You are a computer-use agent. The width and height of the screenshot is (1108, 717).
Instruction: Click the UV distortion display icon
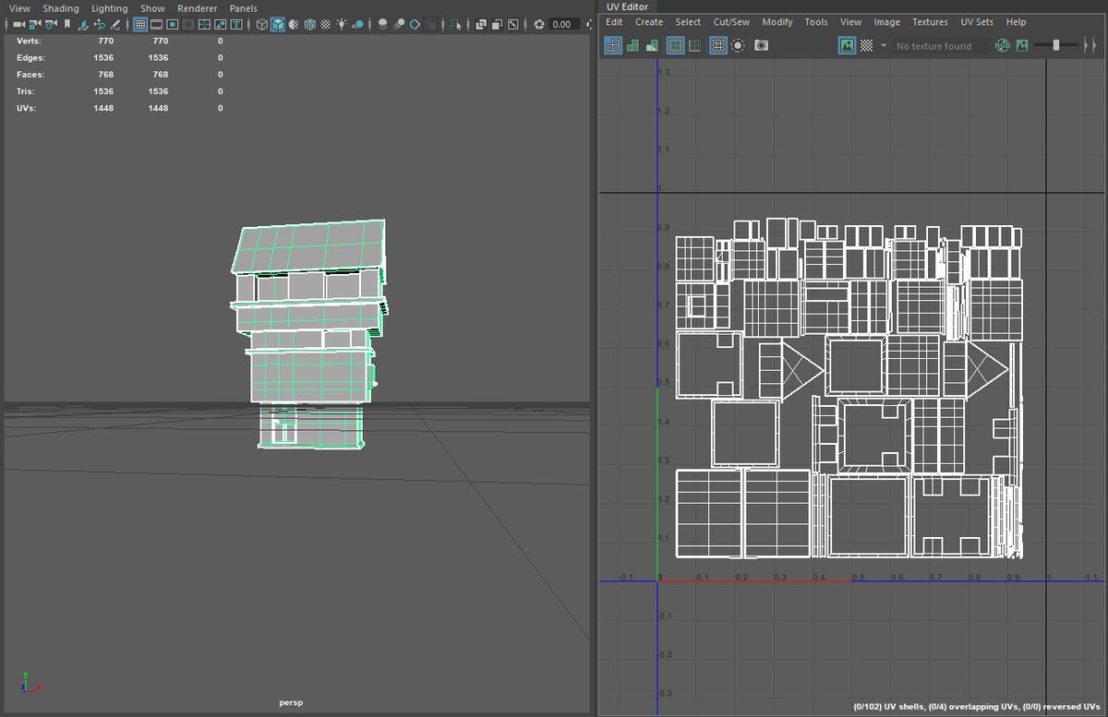(x=652, y=45)
